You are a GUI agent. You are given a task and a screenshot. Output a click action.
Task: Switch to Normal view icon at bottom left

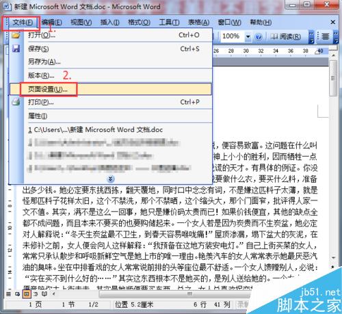8,294
